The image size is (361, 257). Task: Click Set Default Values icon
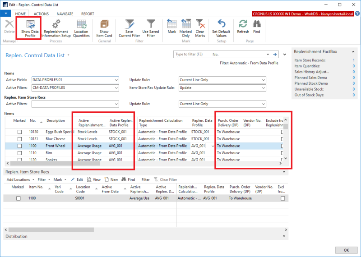(221, 24)
